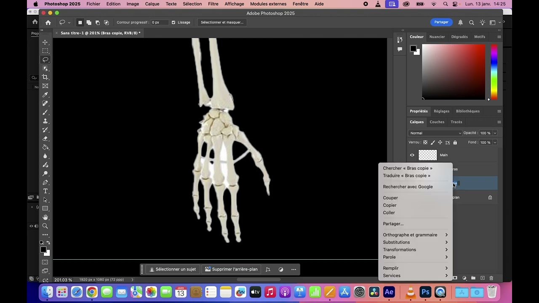Select the Blur tool
The height and width of the screenshot is (303, 539).
(45, 156)
